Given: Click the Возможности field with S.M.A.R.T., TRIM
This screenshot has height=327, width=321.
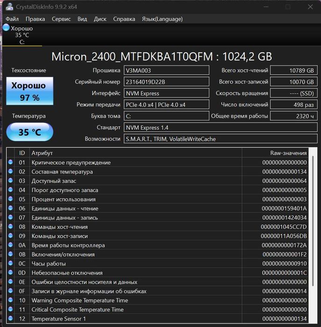Looking at the screenshot, I should pyautogui.click(x=221, y=139).
